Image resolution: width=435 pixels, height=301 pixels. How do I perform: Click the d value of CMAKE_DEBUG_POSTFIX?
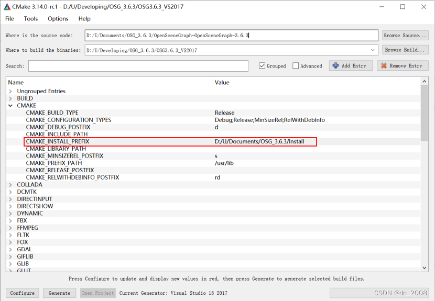click(216, 127)
